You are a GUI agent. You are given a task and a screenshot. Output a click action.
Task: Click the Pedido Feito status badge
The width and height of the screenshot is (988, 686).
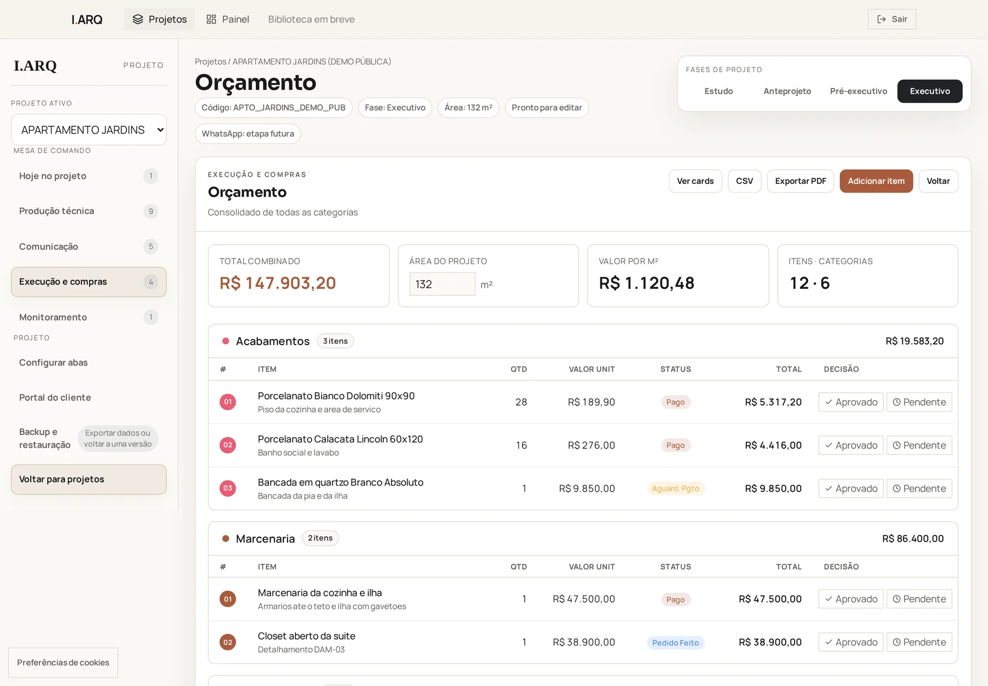[x=676, y=643]
